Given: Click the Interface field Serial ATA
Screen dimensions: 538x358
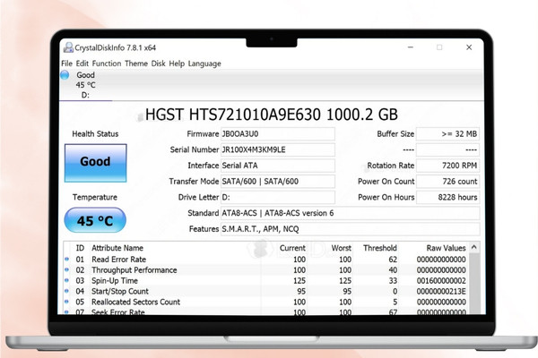Looking at the screenshot, I should tap(278, 166).
